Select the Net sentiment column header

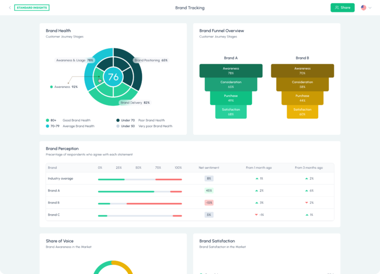pos(209,167)
